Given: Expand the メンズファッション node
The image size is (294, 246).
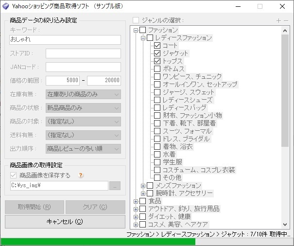Looking at the screenshot, I should point(143,186).
